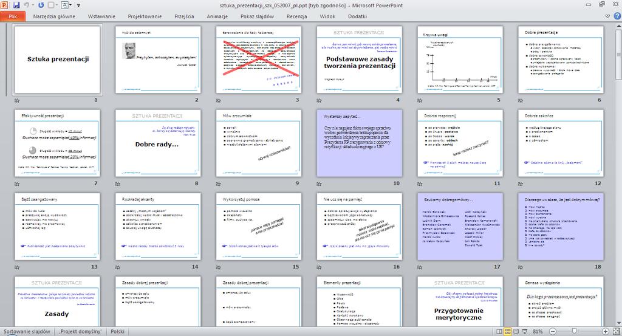Click the zoom in plus button
622x336 pixels.
606,331
